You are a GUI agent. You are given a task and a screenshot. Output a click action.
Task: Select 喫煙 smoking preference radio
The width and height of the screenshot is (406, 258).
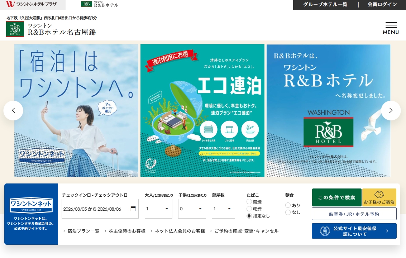coord(249,209)
